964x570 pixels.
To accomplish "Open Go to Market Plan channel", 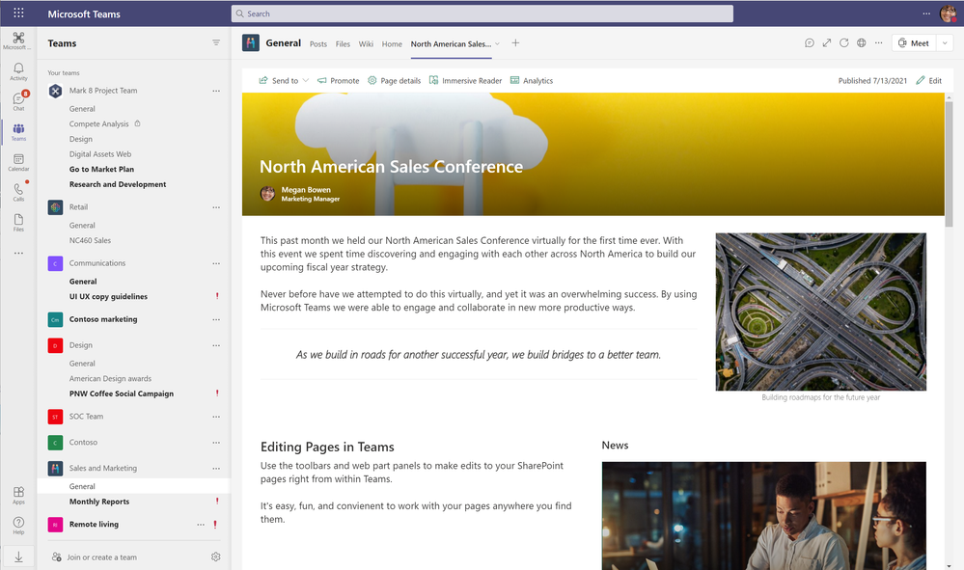I will (x=101, y=169).
